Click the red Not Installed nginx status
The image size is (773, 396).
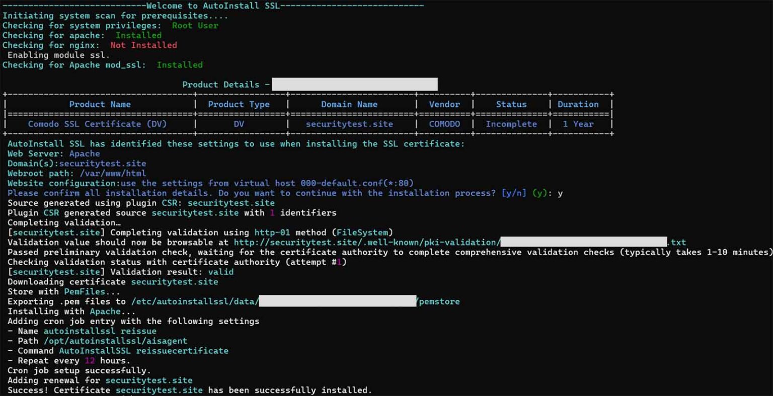pyautogui.click(x=143, y=45)
